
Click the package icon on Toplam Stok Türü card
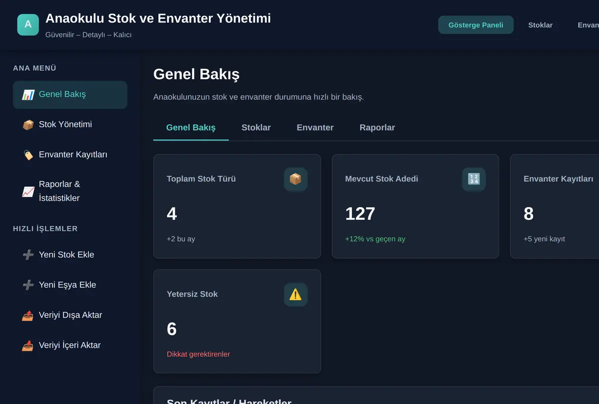pyautogui.click(x=296, y=179)
